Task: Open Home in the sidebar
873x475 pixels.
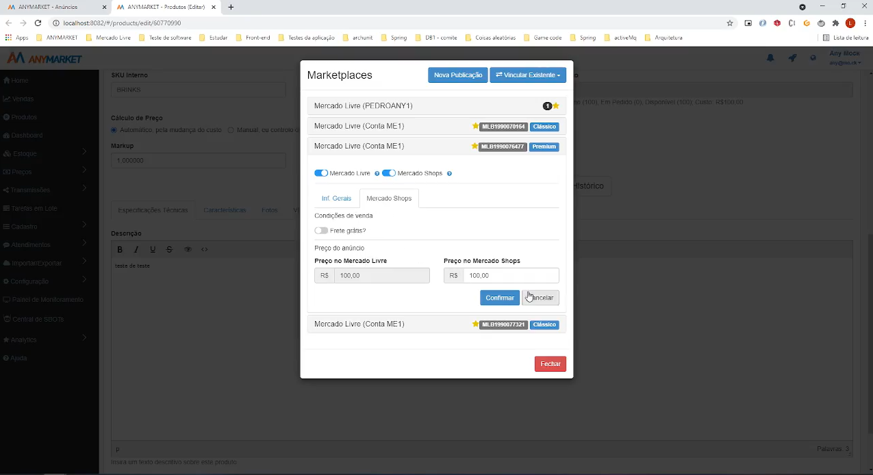Action: pos(16,81)
